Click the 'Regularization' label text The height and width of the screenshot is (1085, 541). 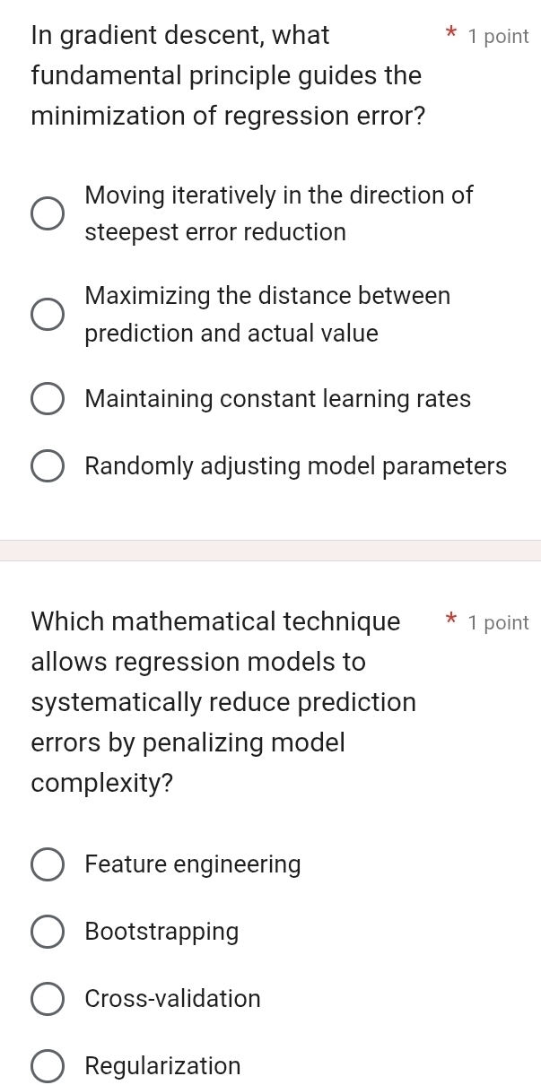click(163, 1065)
